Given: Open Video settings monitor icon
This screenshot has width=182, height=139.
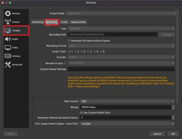Looking at the screenshot, I should [x=8, y=48].
